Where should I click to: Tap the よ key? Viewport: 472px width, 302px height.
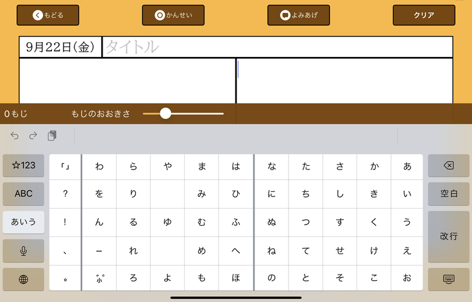(167, 278)
